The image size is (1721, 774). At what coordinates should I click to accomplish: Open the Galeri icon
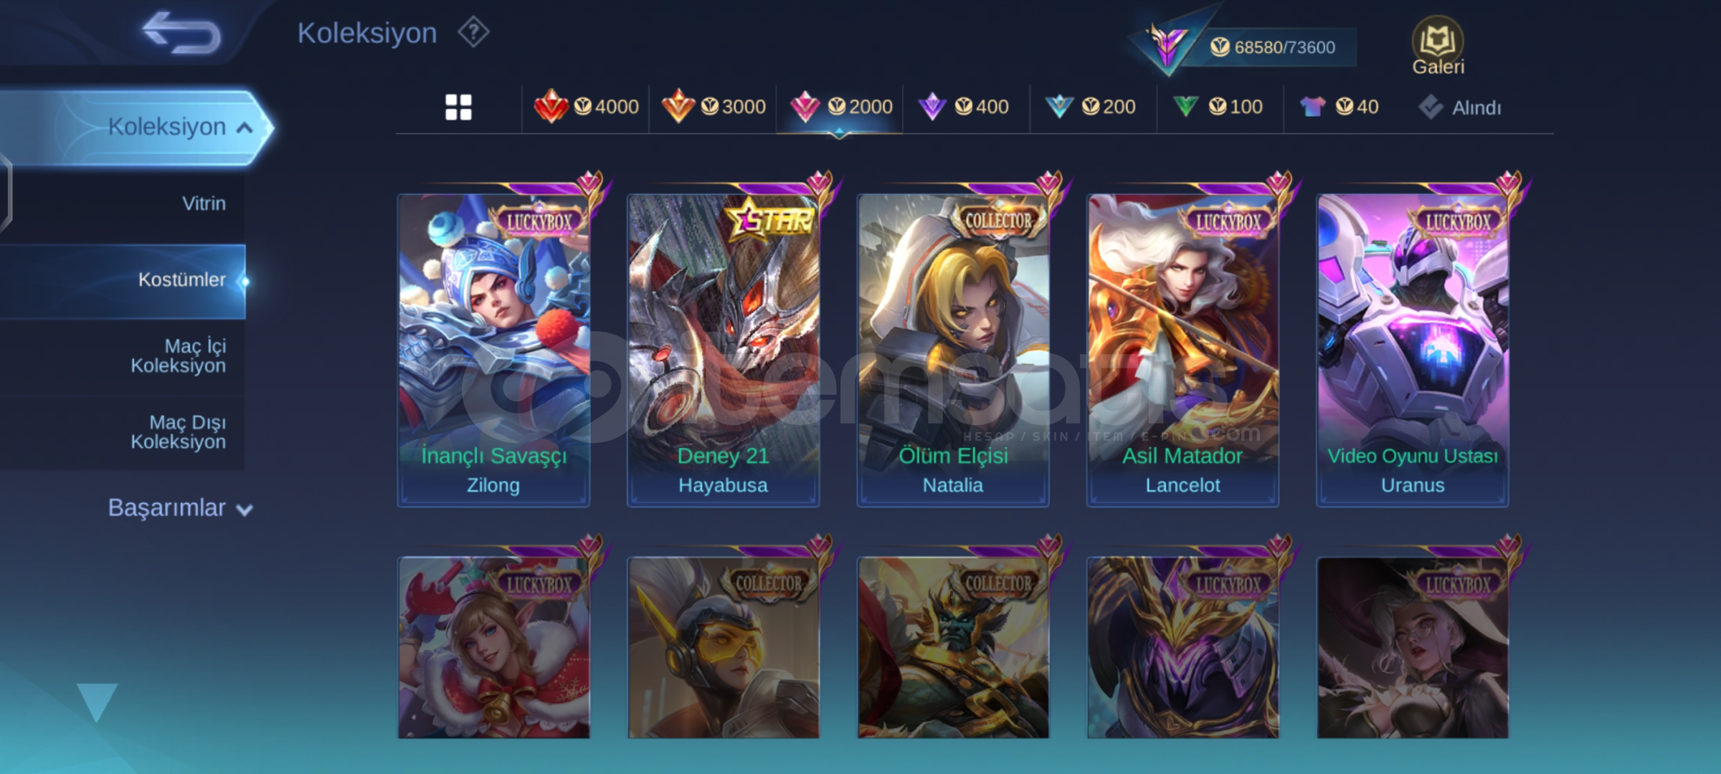1438,46
